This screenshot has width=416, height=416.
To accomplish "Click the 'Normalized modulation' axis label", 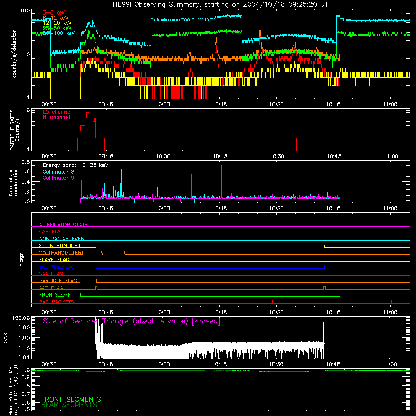I will [x=13, y=181].
